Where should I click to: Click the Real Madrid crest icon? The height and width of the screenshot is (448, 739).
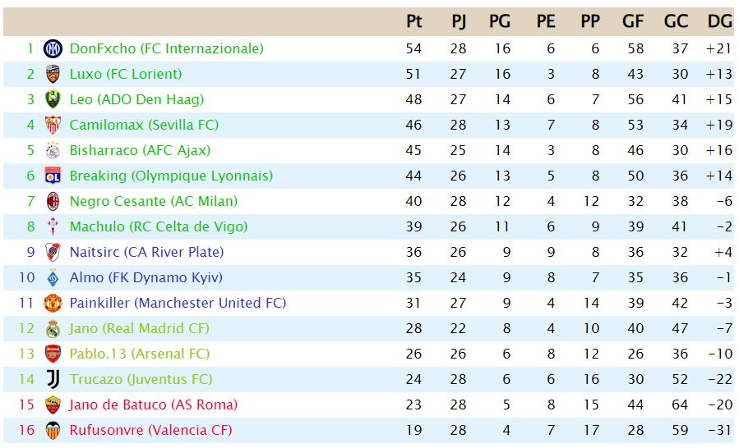[53, 328]
